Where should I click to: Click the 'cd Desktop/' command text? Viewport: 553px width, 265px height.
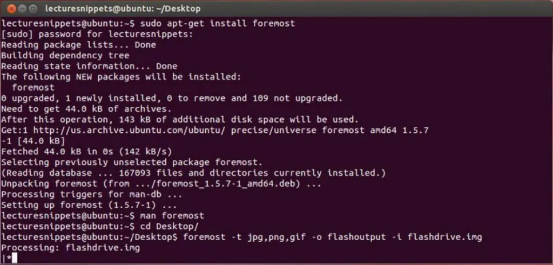169,226
